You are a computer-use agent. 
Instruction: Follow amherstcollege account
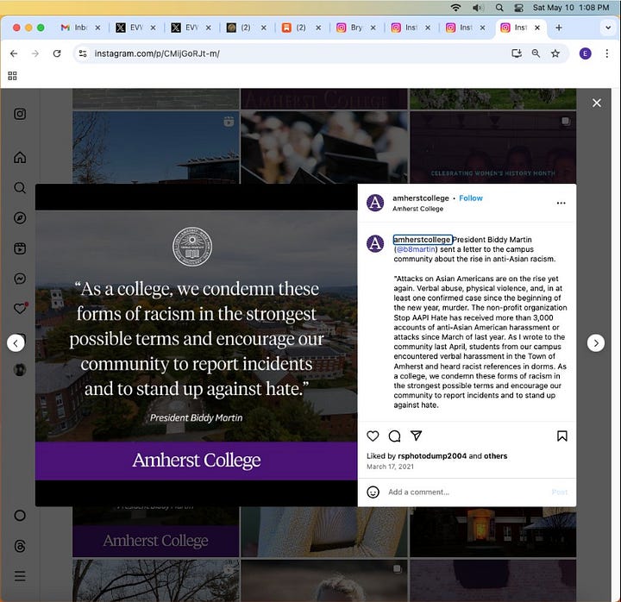[471, 198]
